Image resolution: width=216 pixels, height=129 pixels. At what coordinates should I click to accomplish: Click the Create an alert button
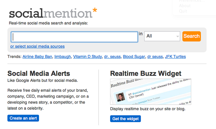click(23, 118)
